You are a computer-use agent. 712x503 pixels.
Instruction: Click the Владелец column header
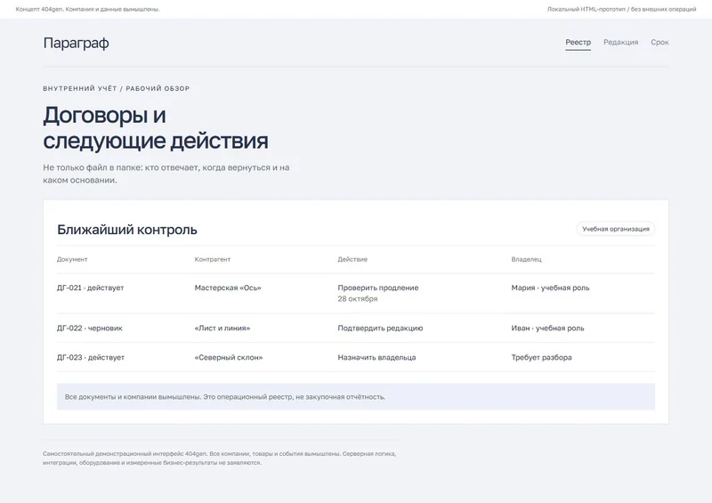click(x=526, y=259)
